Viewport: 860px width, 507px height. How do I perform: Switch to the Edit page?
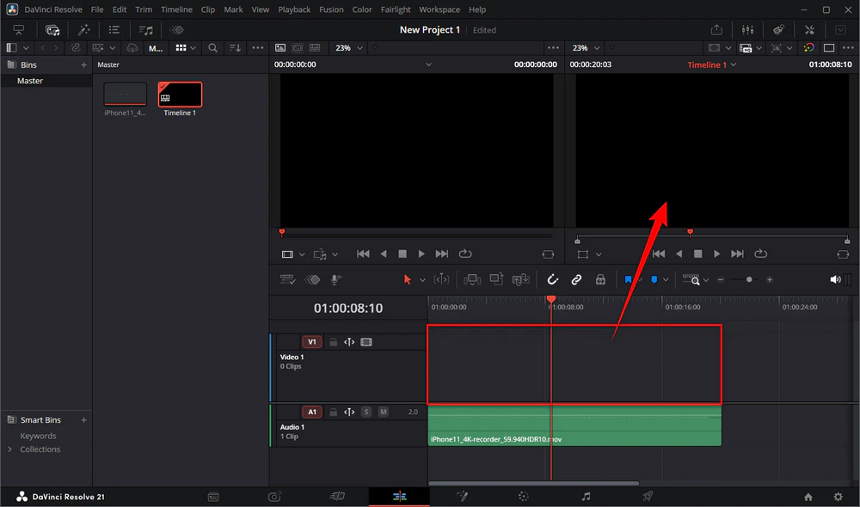tap(399, 497)
